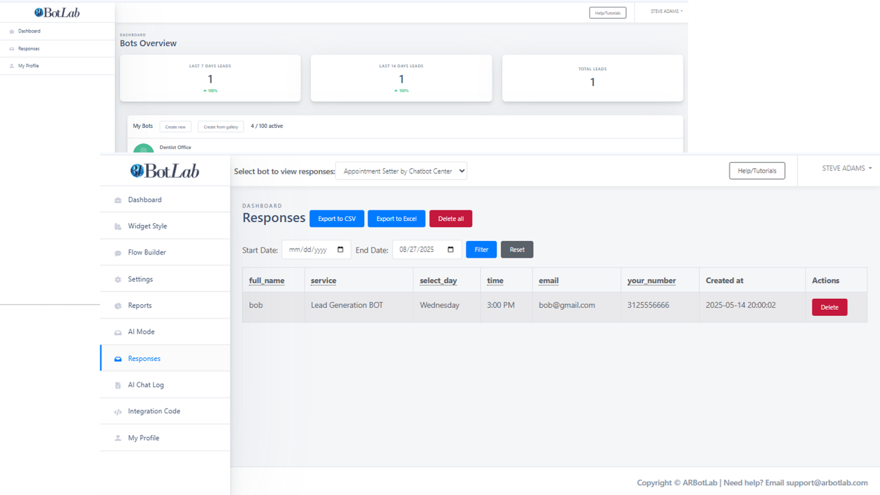The height and width of the screenshot is (495, 880).
Task: Click the Integration Code sidebar icon
Action: pos(118,411)
